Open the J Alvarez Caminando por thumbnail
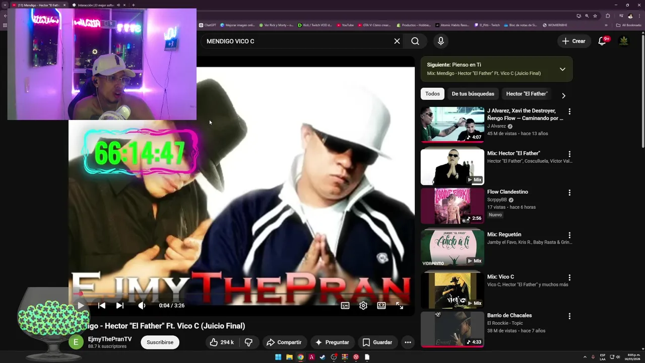 coord(453,124)
